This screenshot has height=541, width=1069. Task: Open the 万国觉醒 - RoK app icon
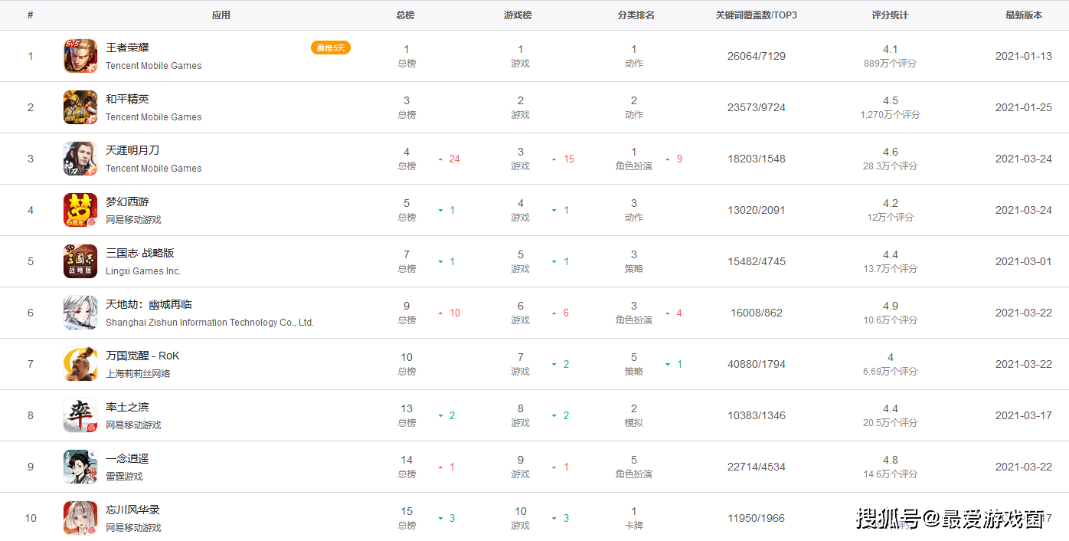tap(80, 364)
